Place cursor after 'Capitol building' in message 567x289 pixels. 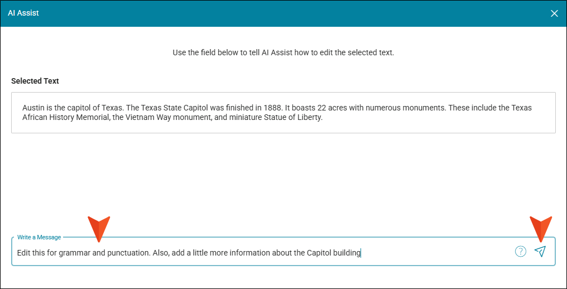[x=361, y=253]
